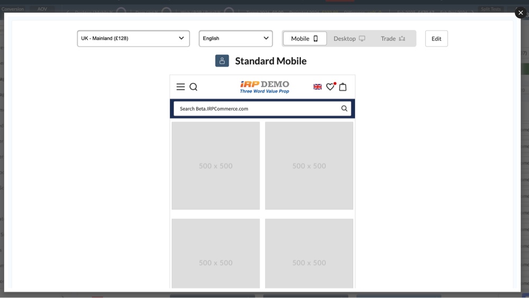Select the Mobile view tab
The height and width of the screenshot is (298, 529).
tap(305, 39)
